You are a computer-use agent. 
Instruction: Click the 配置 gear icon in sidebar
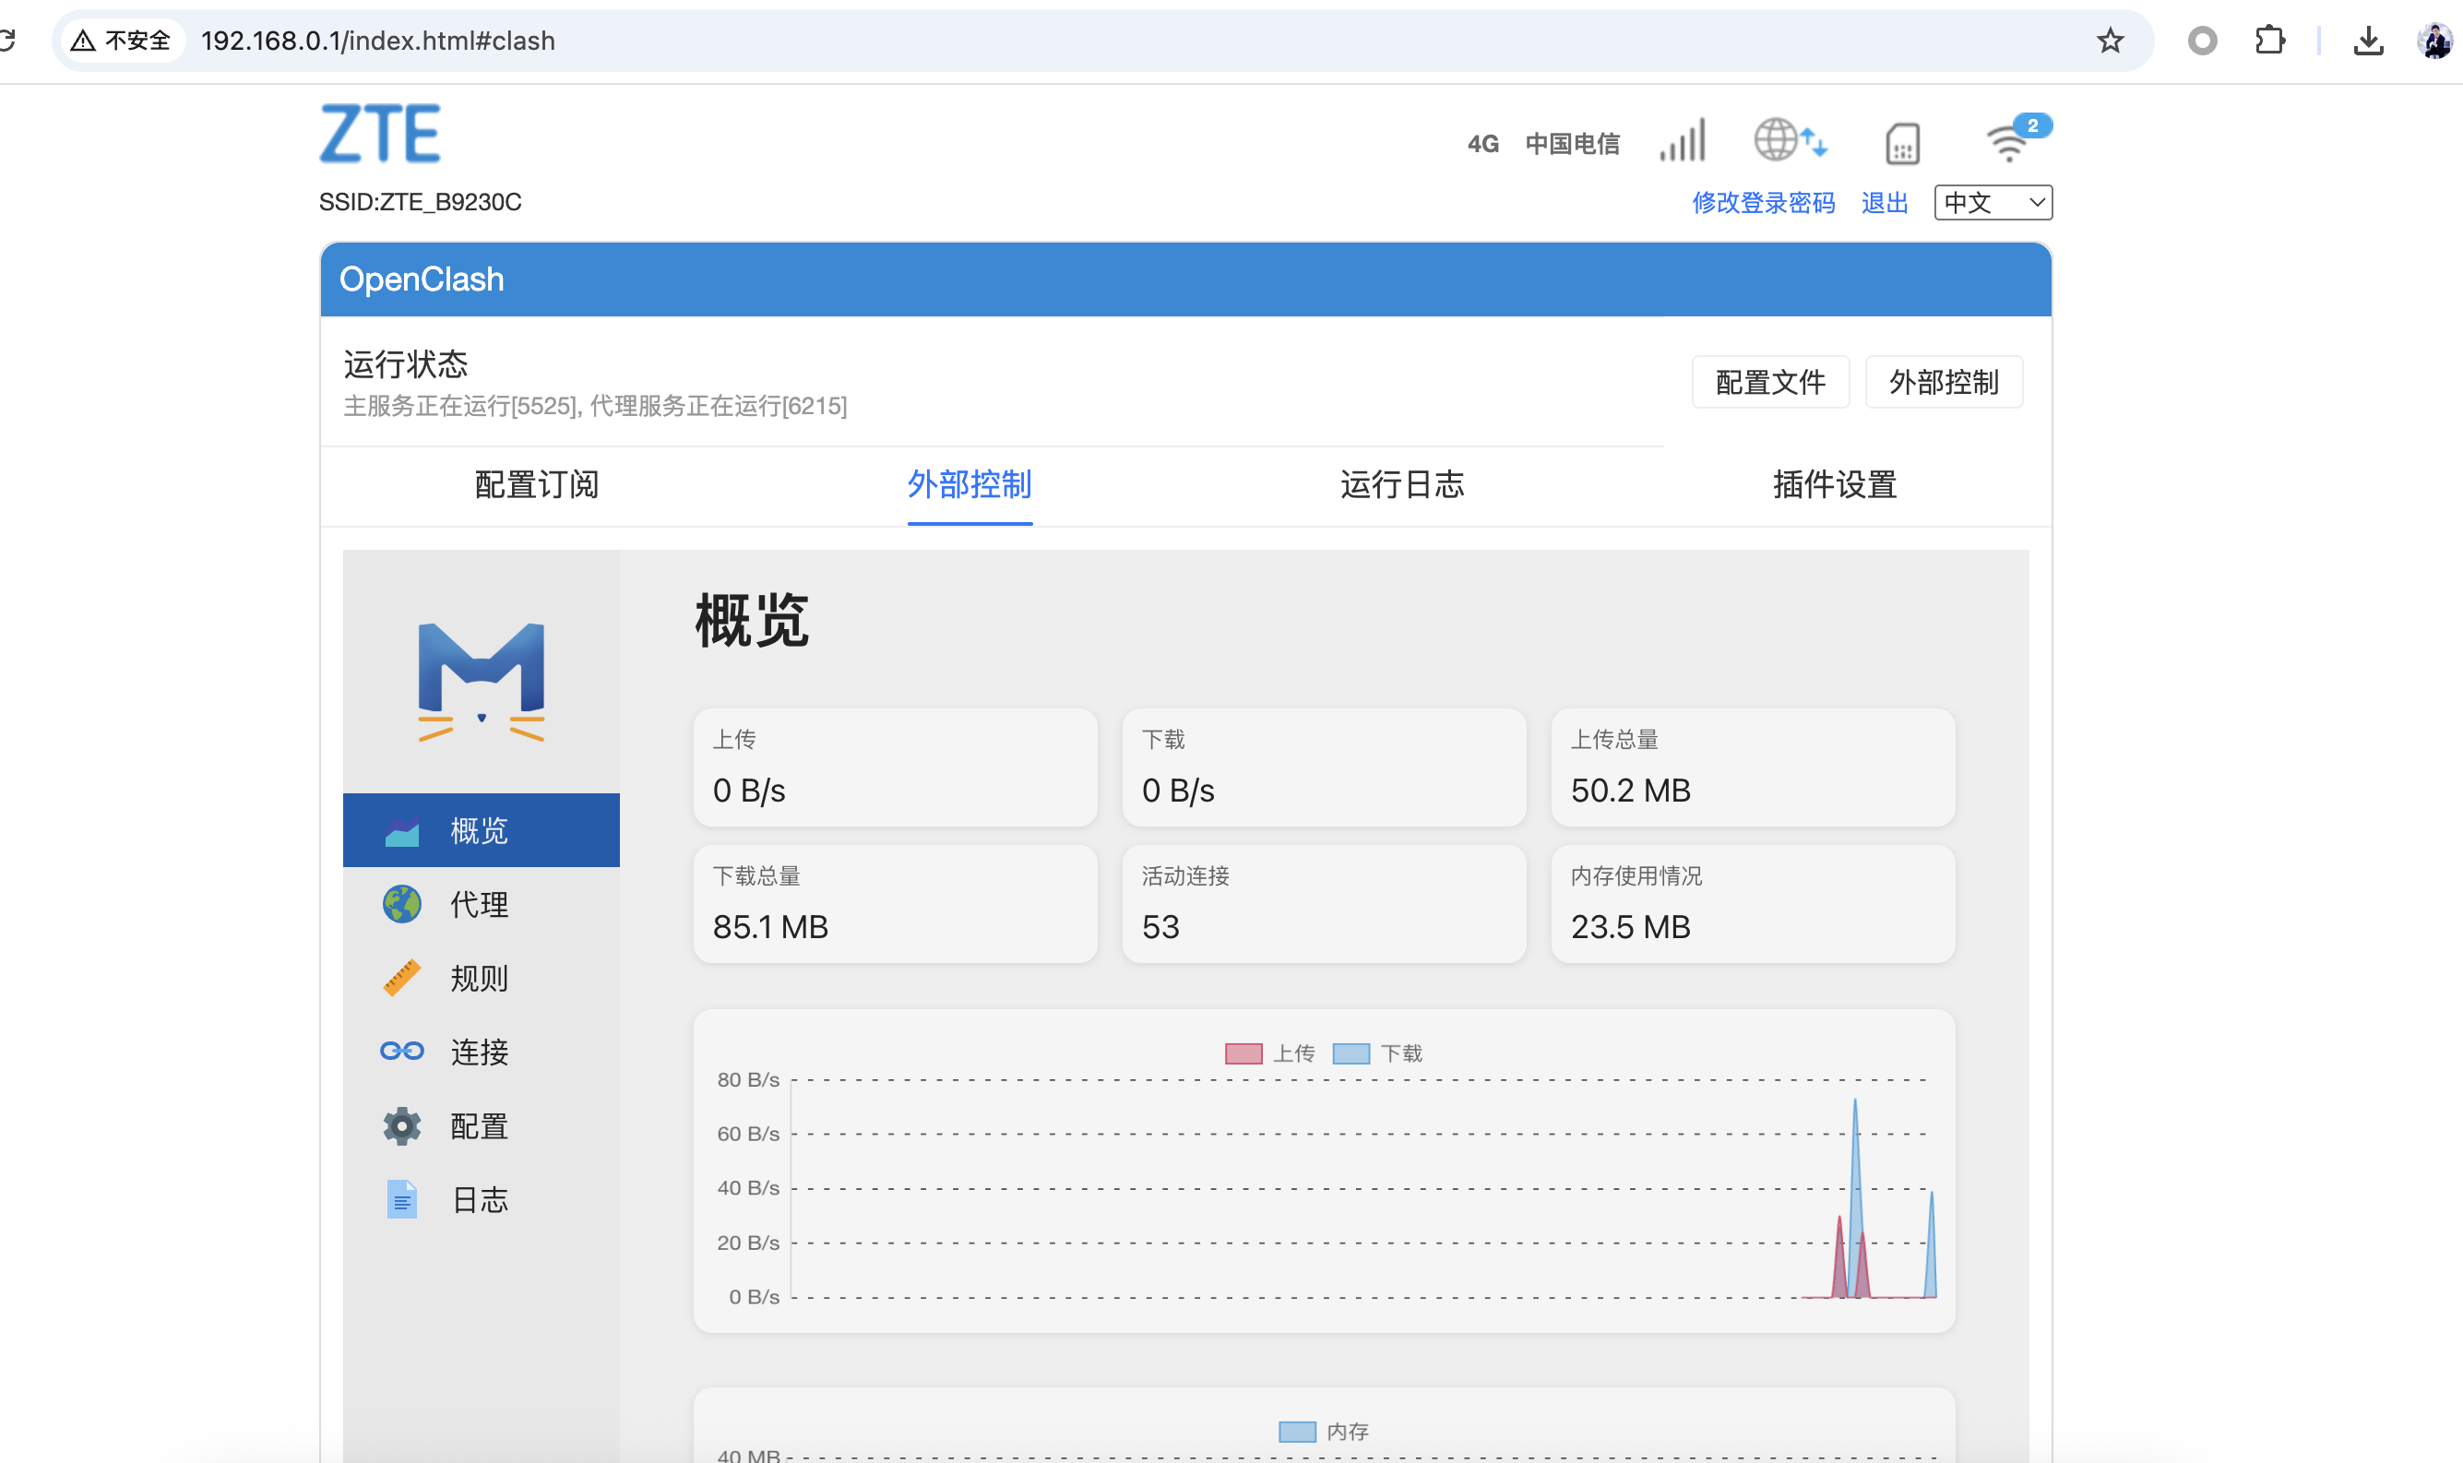pyautogui.click(x=402, y=1125)
